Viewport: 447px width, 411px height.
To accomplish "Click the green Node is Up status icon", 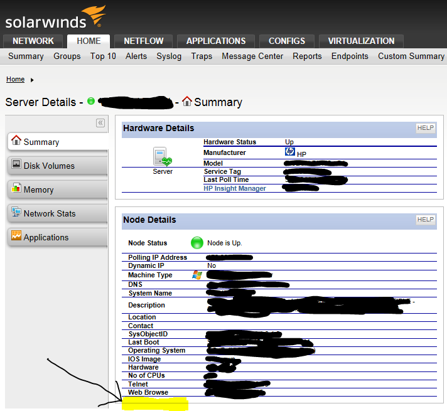I will (197, 243).
